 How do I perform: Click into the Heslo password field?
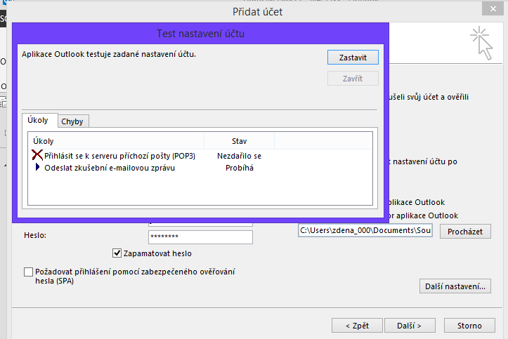200,237
